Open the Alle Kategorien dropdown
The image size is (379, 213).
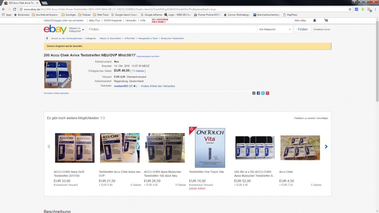click(x=275, y=29)
